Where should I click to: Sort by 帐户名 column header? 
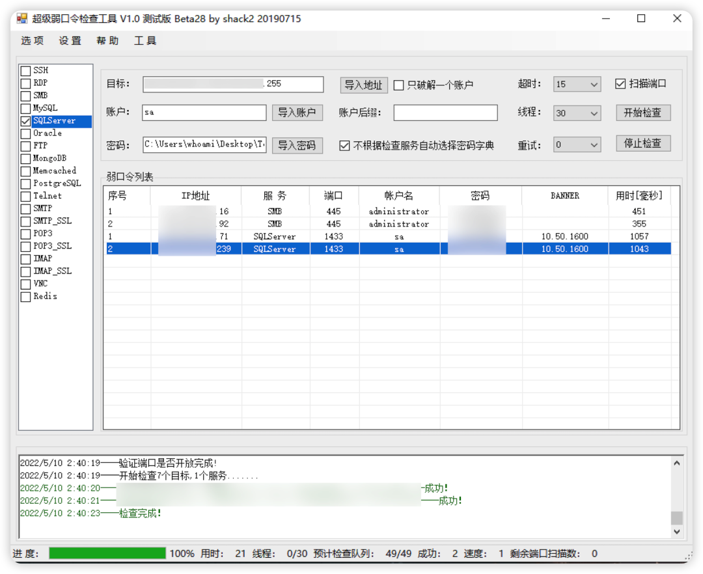tap(399, 196)
